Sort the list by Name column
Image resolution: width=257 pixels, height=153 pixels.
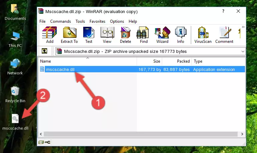click(x=88, y=61)
